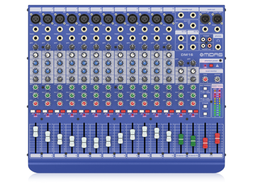
Task: Click stereo 15/16 gain knob
Action: coord(193,63)
